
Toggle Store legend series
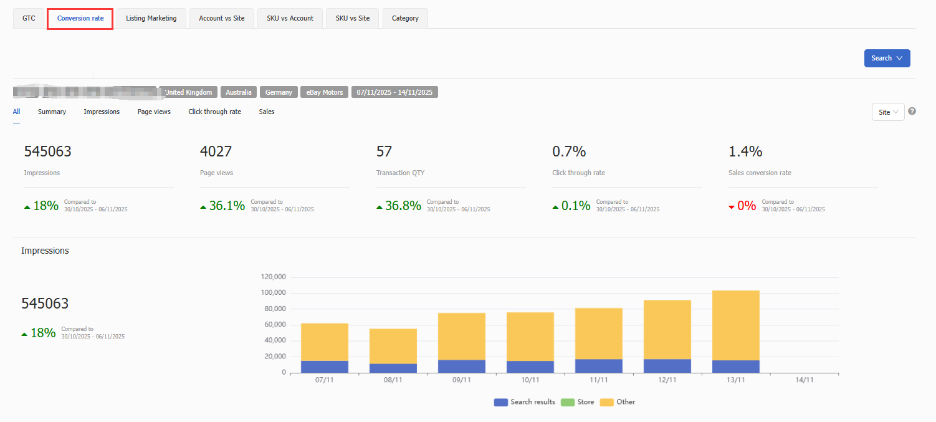tap(577, 402)
